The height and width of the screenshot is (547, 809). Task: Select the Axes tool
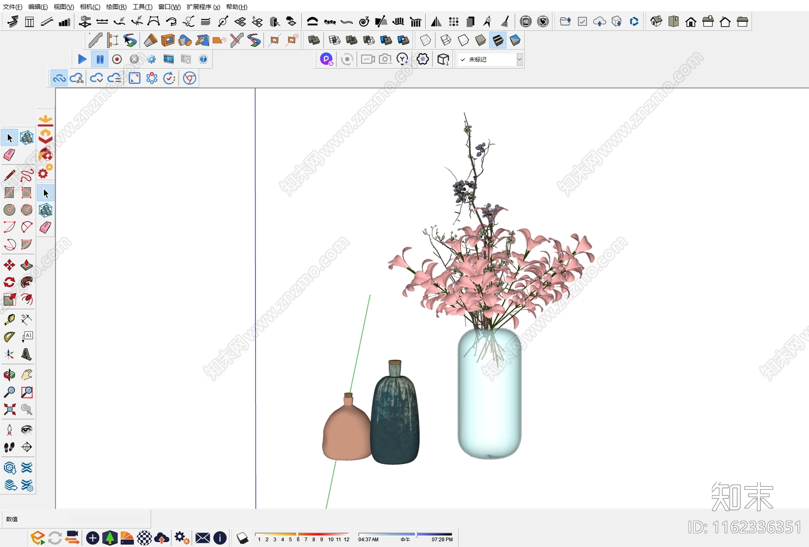click(x=10, y=354)
